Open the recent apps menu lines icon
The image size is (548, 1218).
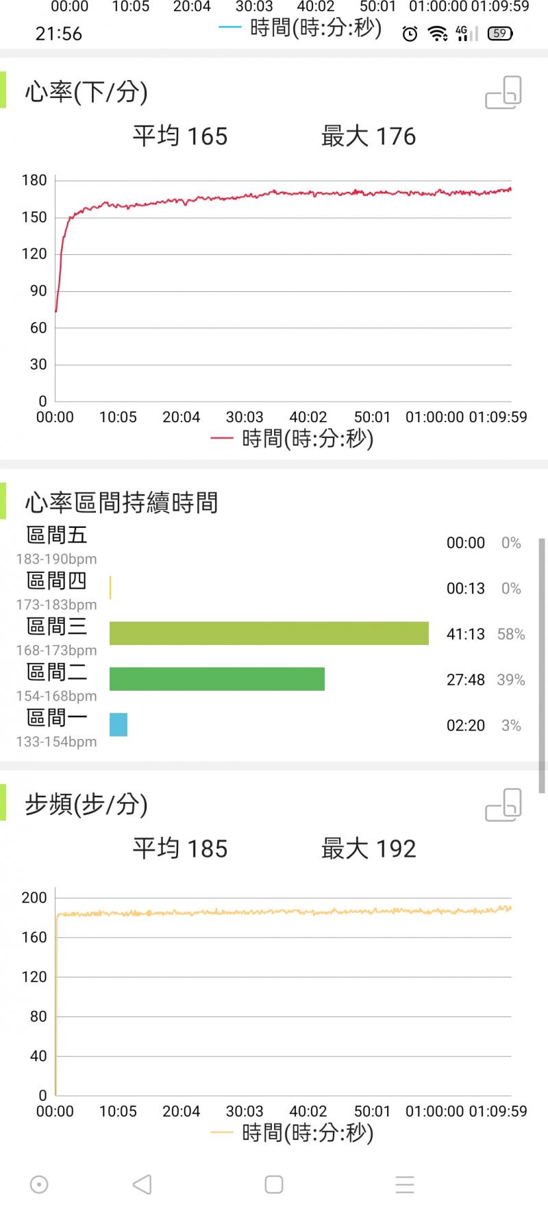click(405, 1184)
